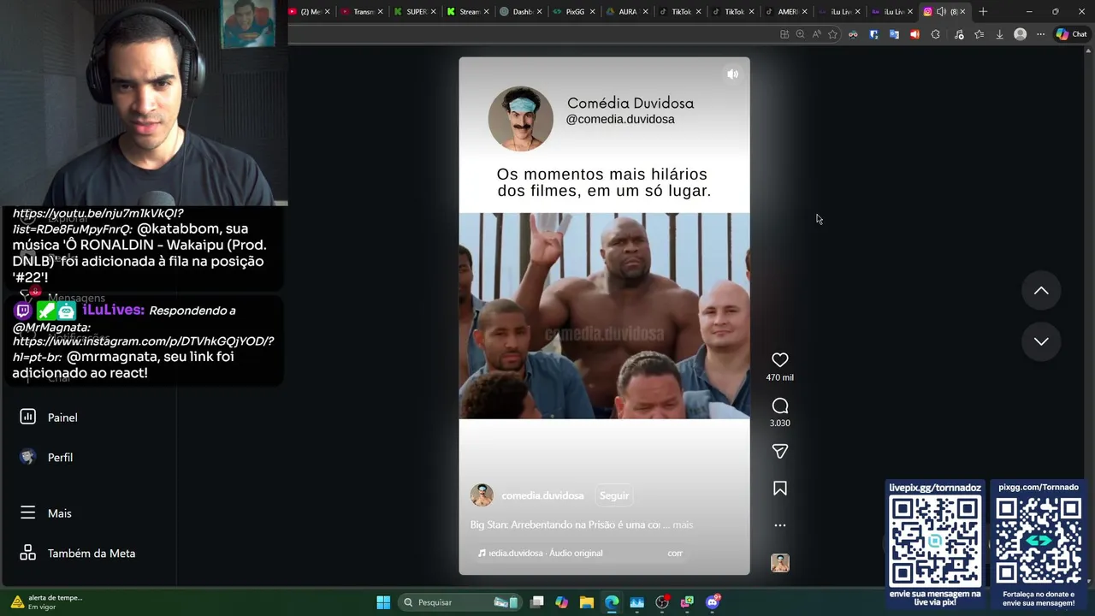This screenshot has height=616, width=1095.
Task: Follow comedia.duvidosa with the Seguir button
Action: [x=614, y=495]
